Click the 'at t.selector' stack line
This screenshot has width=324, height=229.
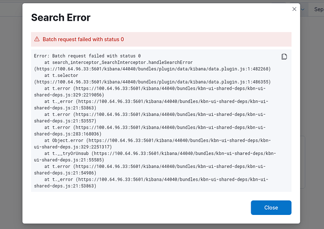click(x=61, y=75)
